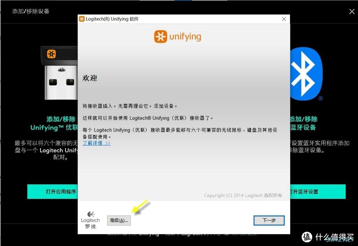Click the Unifying USB receiver image
The height and width of the screenshot is (246, 358).
pyautogui.click(x=59, y=73)
